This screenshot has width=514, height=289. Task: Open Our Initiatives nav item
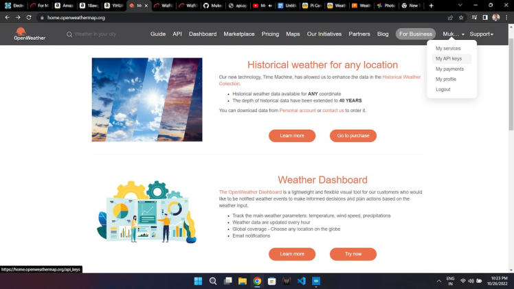pyautogui.click(x=324, y=34)
